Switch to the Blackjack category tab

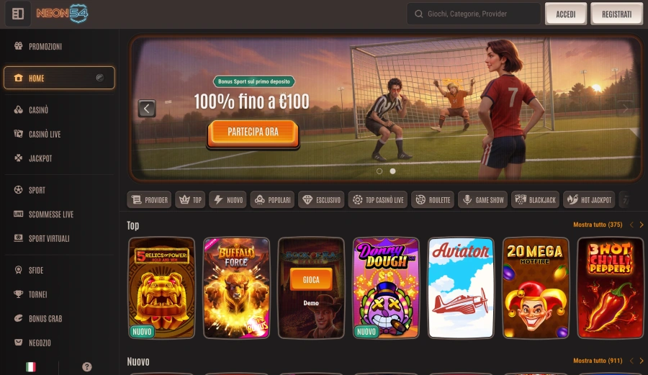535,200
